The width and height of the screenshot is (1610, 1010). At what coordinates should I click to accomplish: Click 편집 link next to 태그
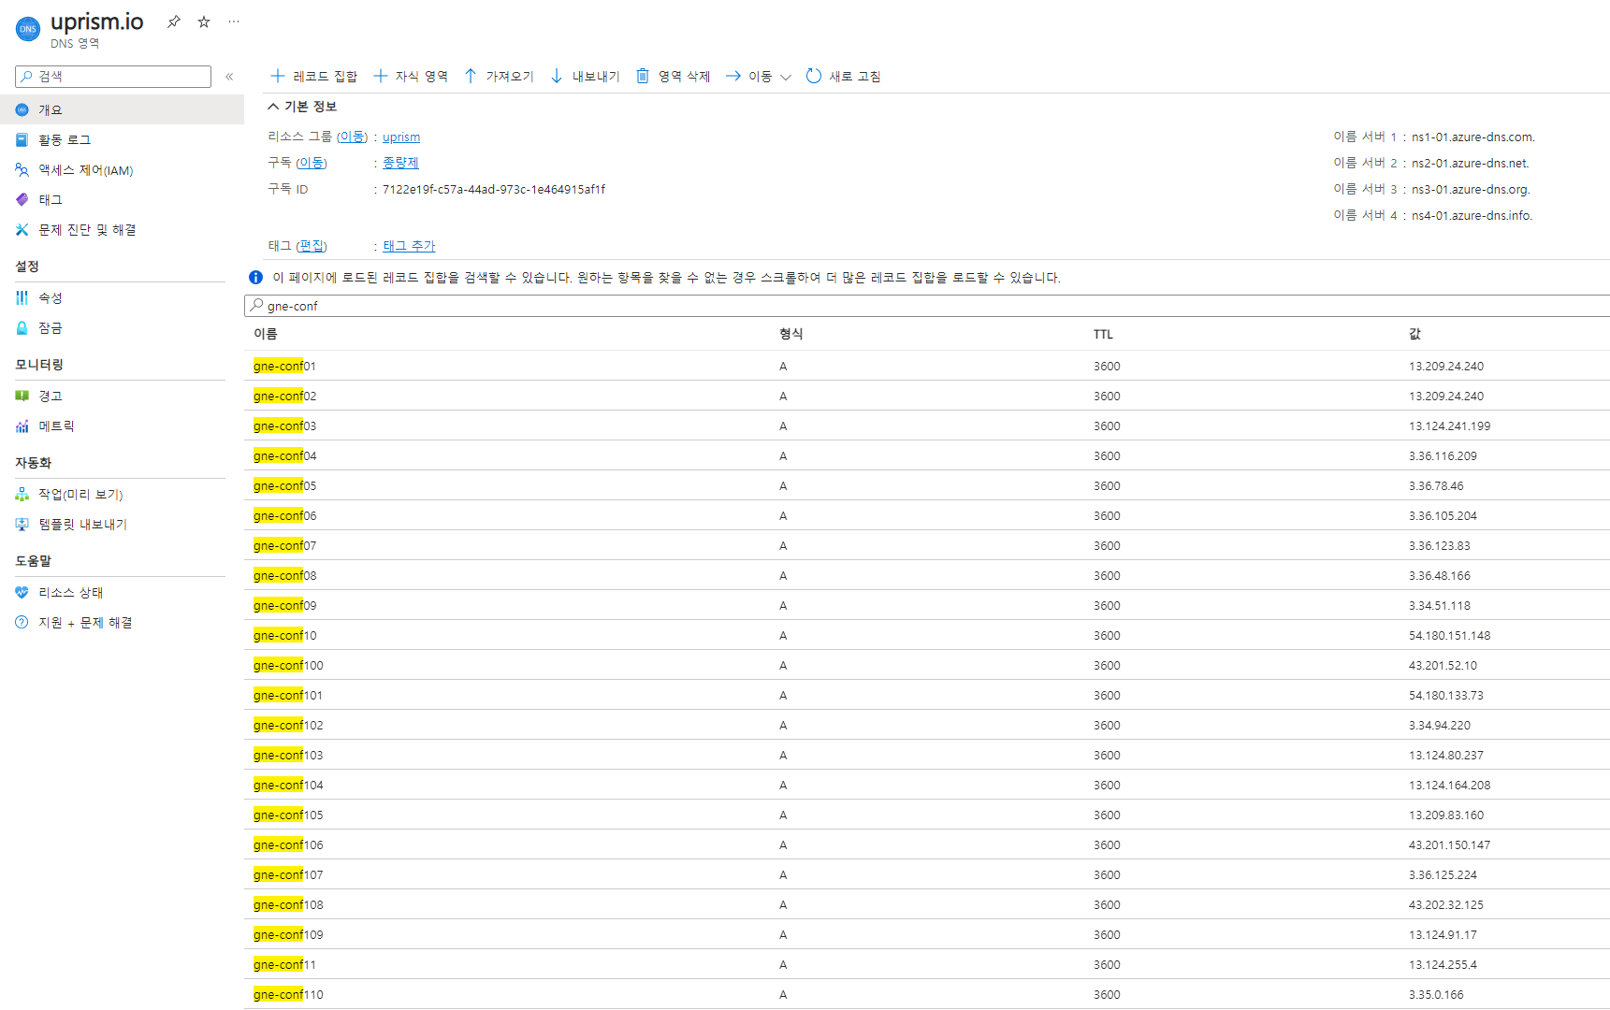pos(312,246)
